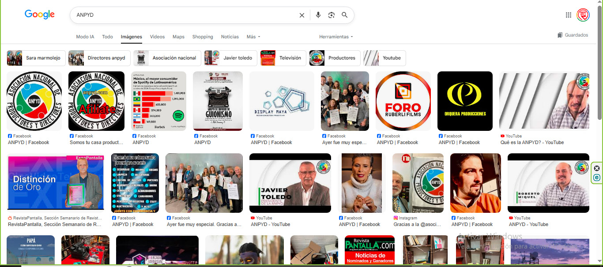The image size is (603, 267).
Task: Open Guardados saved items
Action: [573, 35]
